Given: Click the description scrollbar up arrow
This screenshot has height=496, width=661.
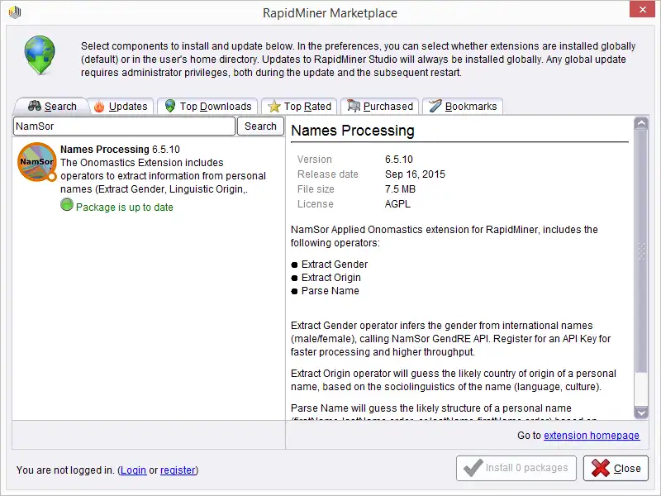Looking at the screenshot, I should point(641,122).
